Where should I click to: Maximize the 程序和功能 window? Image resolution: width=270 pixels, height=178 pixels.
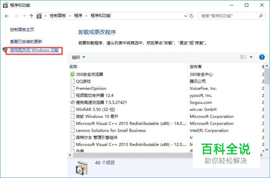pyautogui.click(x=247, y=5)
